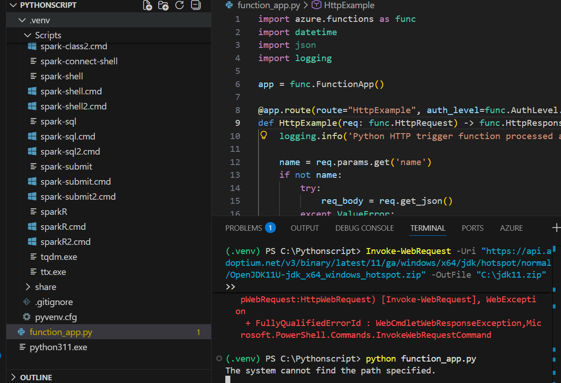Click HttpExample in the breadcrumb
This screenshot has width=561, height=383.
tap(349, 5)
